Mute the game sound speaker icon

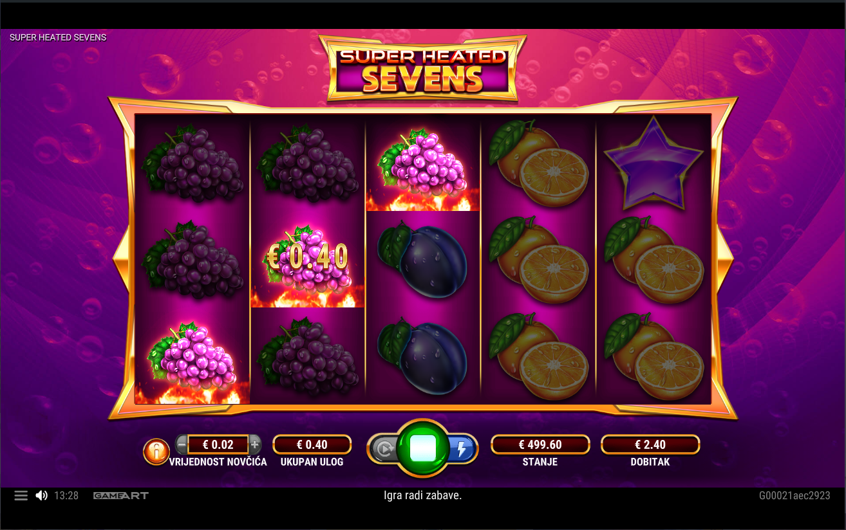tap(42, 495)
